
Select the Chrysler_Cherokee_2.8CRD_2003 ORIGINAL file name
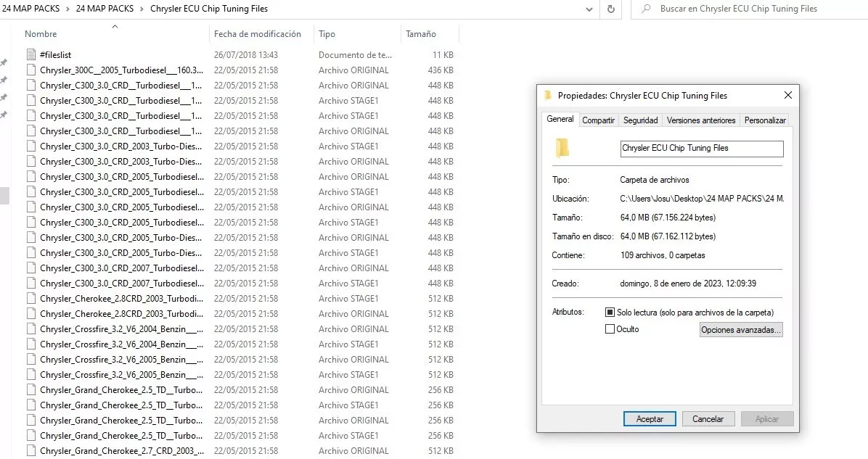(122, 313)
